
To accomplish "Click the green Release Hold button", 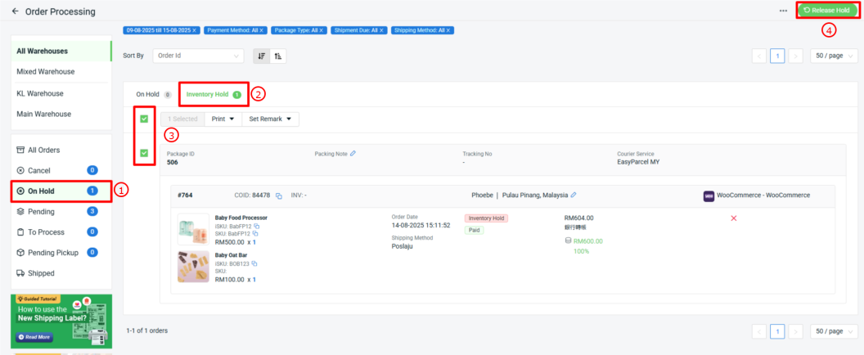I will click(x=828, y=11).
